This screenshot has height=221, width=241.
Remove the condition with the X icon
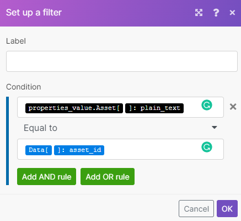(x=233, y=107)
